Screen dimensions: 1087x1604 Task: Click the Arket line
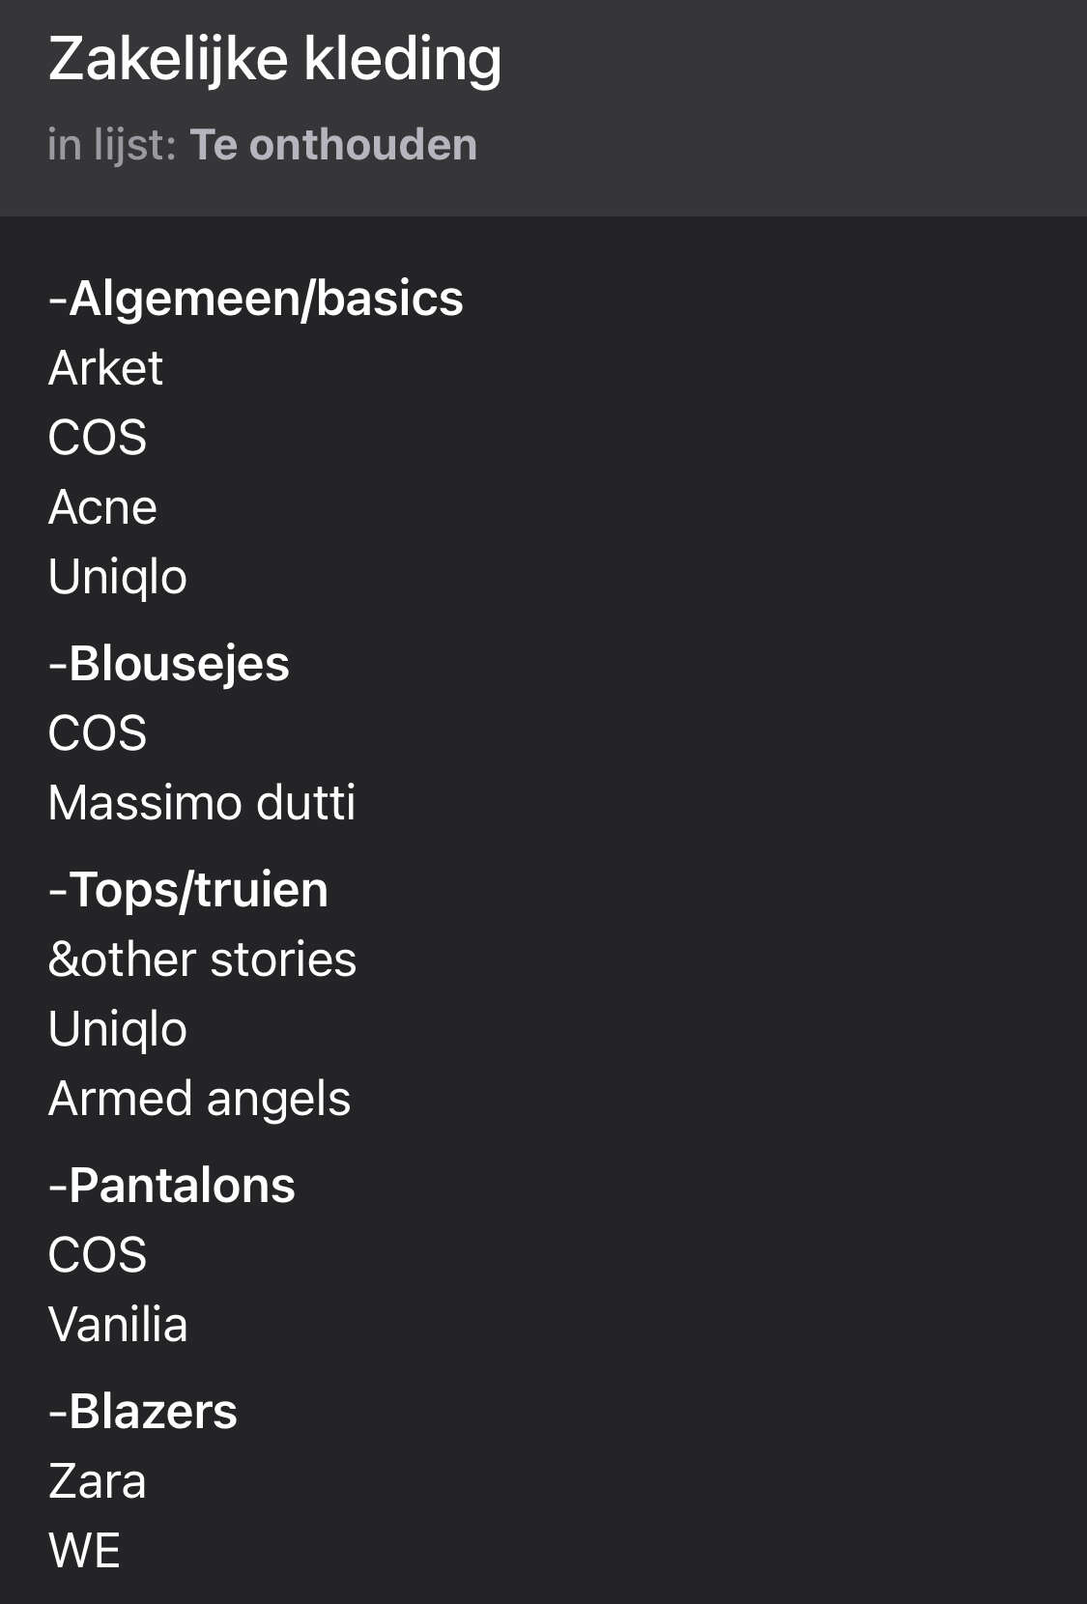pyautogui.click(x=106, y=368)
